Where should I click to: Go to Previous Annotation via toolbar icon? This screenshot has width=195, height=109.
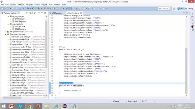point(89,8)
